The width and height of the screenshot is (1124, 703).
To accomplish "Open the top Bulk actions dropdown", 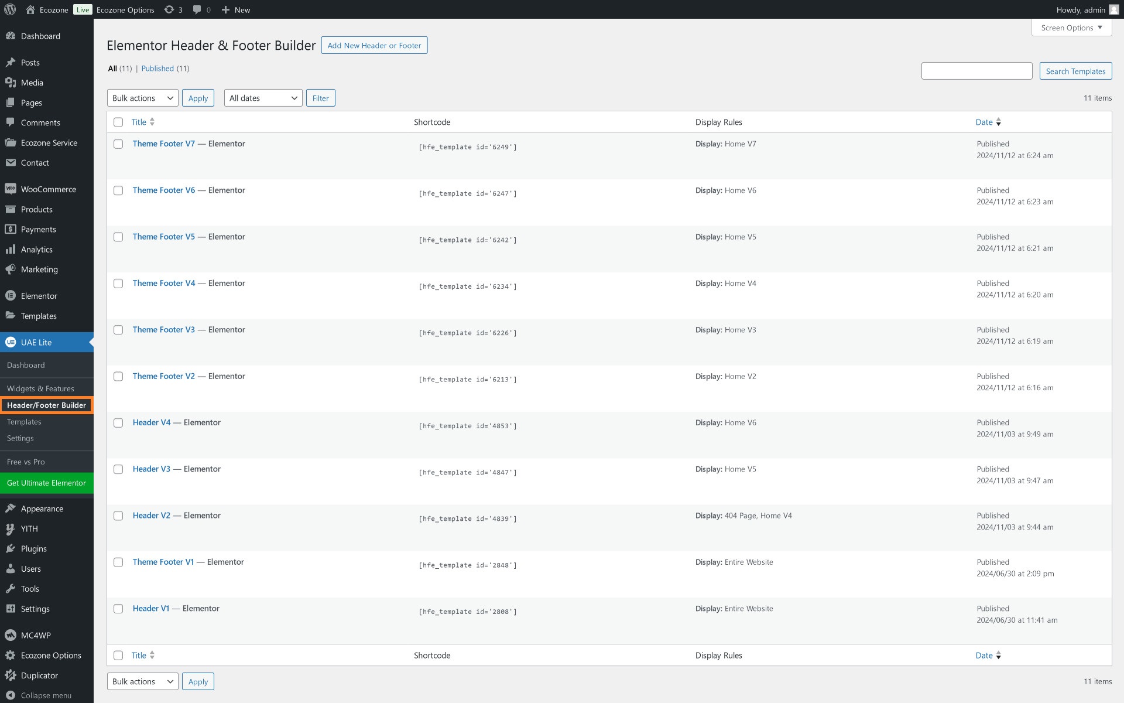I will point(142,98).
